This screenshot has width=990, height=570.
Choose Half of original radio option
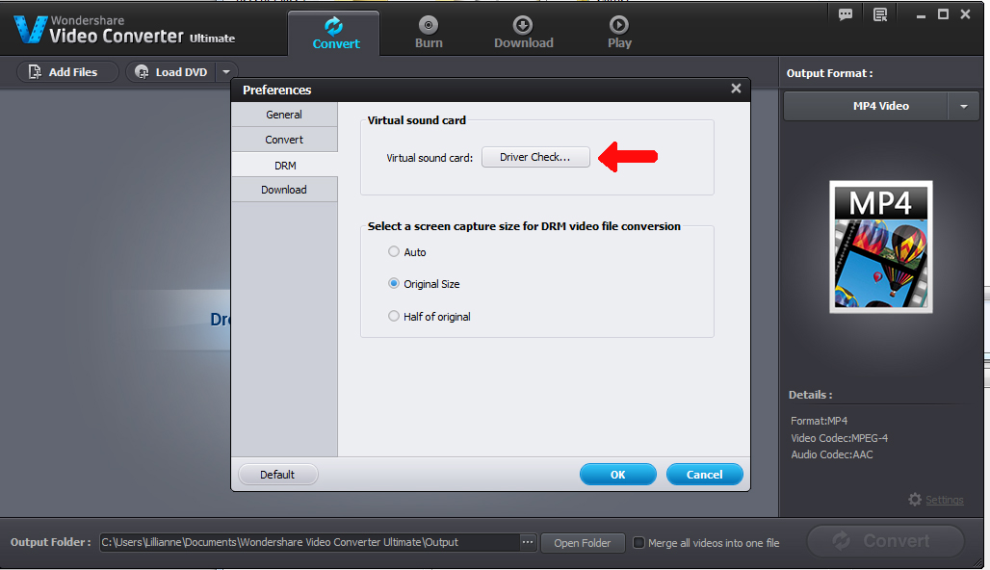[x=429, y=316]
